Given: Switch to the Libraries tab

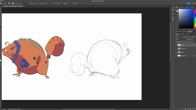Looking at the screenshot, I should pos(190,31).
